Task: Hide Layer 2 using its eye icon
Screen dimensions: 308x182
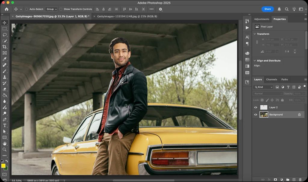Action: [256, 107]
